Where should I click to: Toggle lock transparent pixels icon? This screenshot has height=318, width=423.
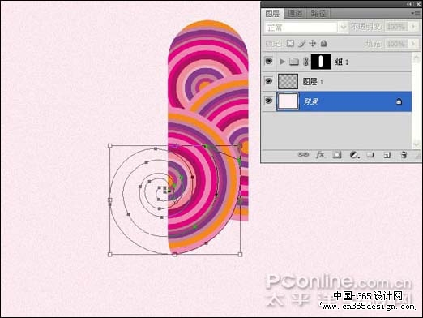point(290,43)
